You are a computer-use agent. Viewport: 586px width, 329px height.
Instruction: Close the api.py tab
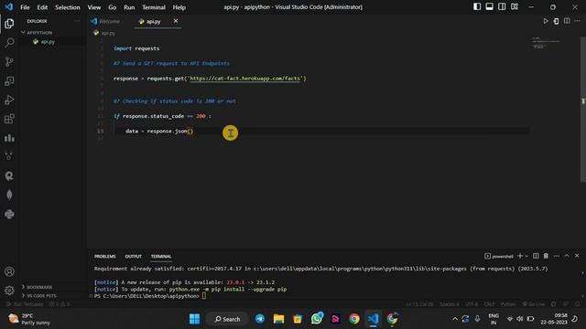(176, 21)
